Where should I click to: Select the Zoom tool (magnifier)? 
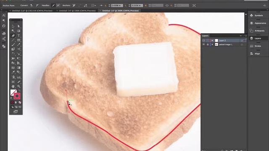point(18,86)
